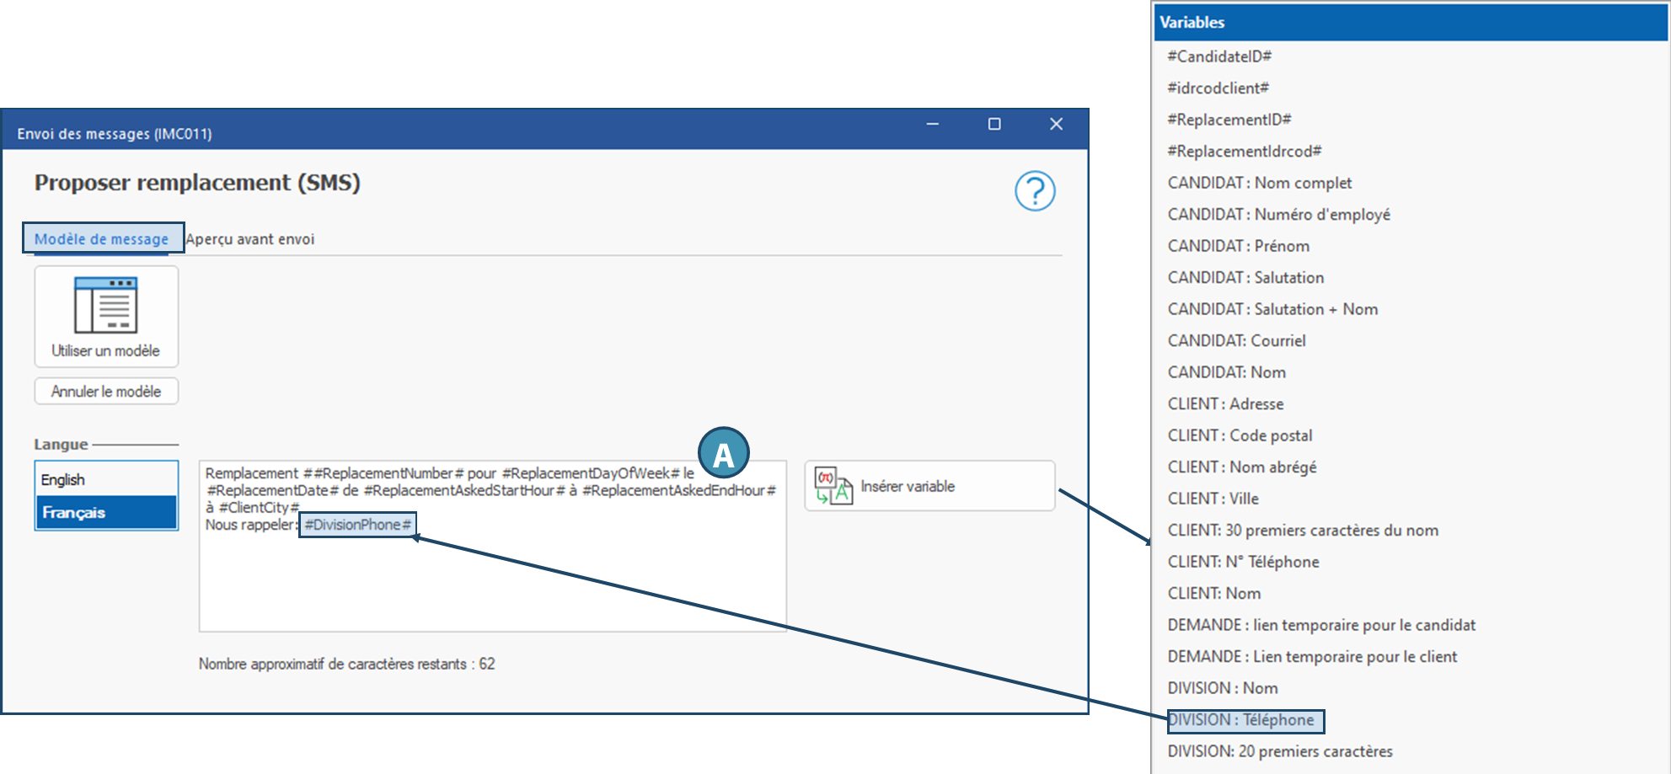Maximize the Envoi des messages window
1671x774 pixels.
(994, 125)
